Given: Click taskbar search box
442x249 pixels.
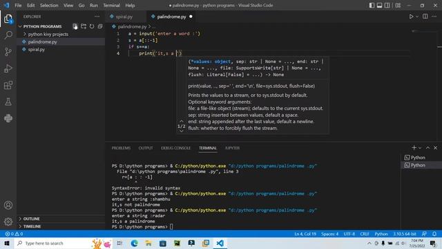Looking at the screenshot, I should click(x=63, y=243).
